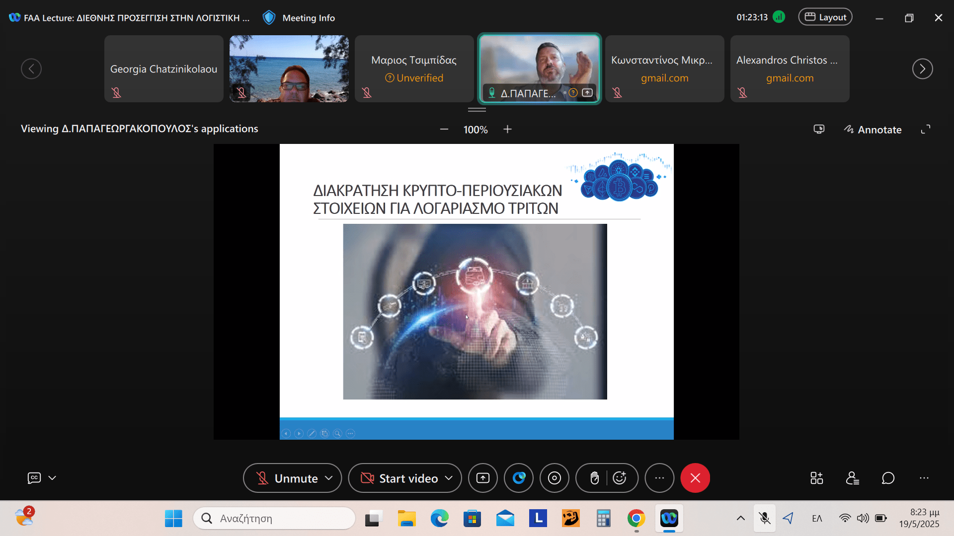This screenshot has width=954, height=536.
Task: Expand the video options arrow beside Start video
Action: pyautogui.click(x=449, y=478)
